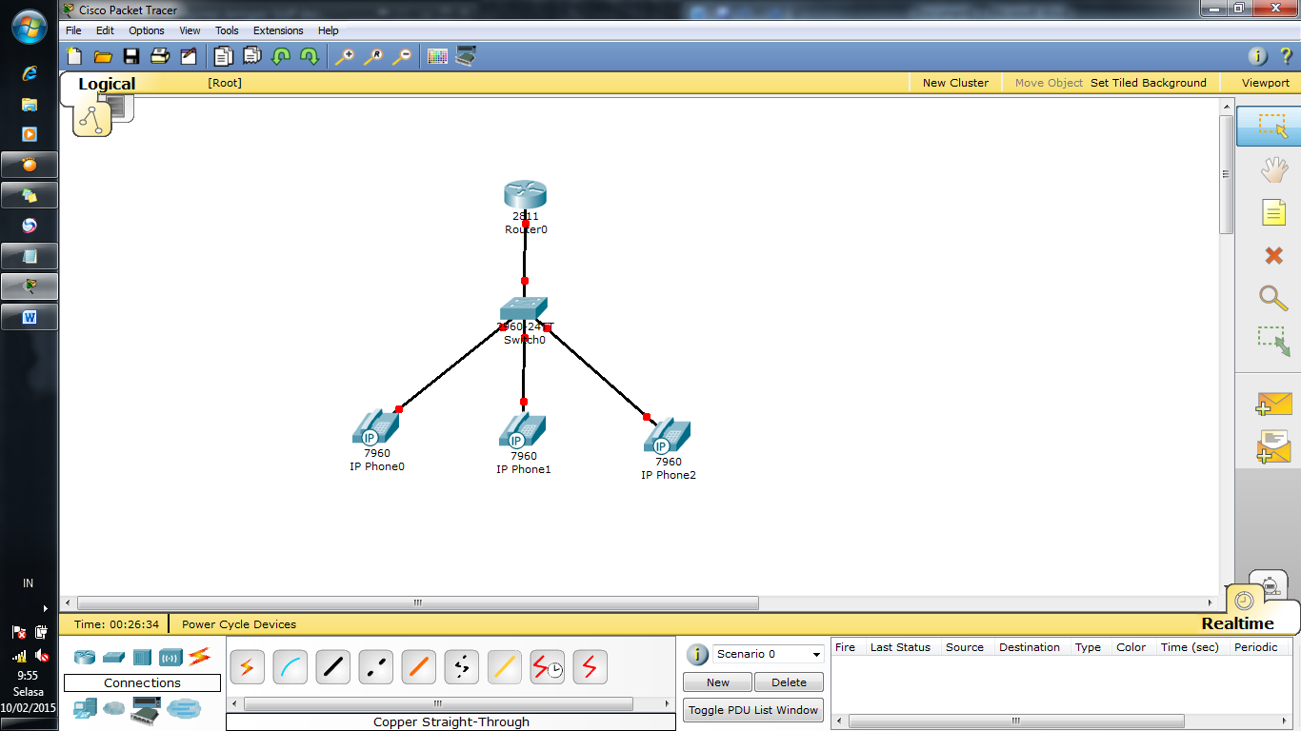This screenshot has height=731, width=1301.
Task: Open a file using the folder icon
Action: pyautogui.click(x=103, y=56)
